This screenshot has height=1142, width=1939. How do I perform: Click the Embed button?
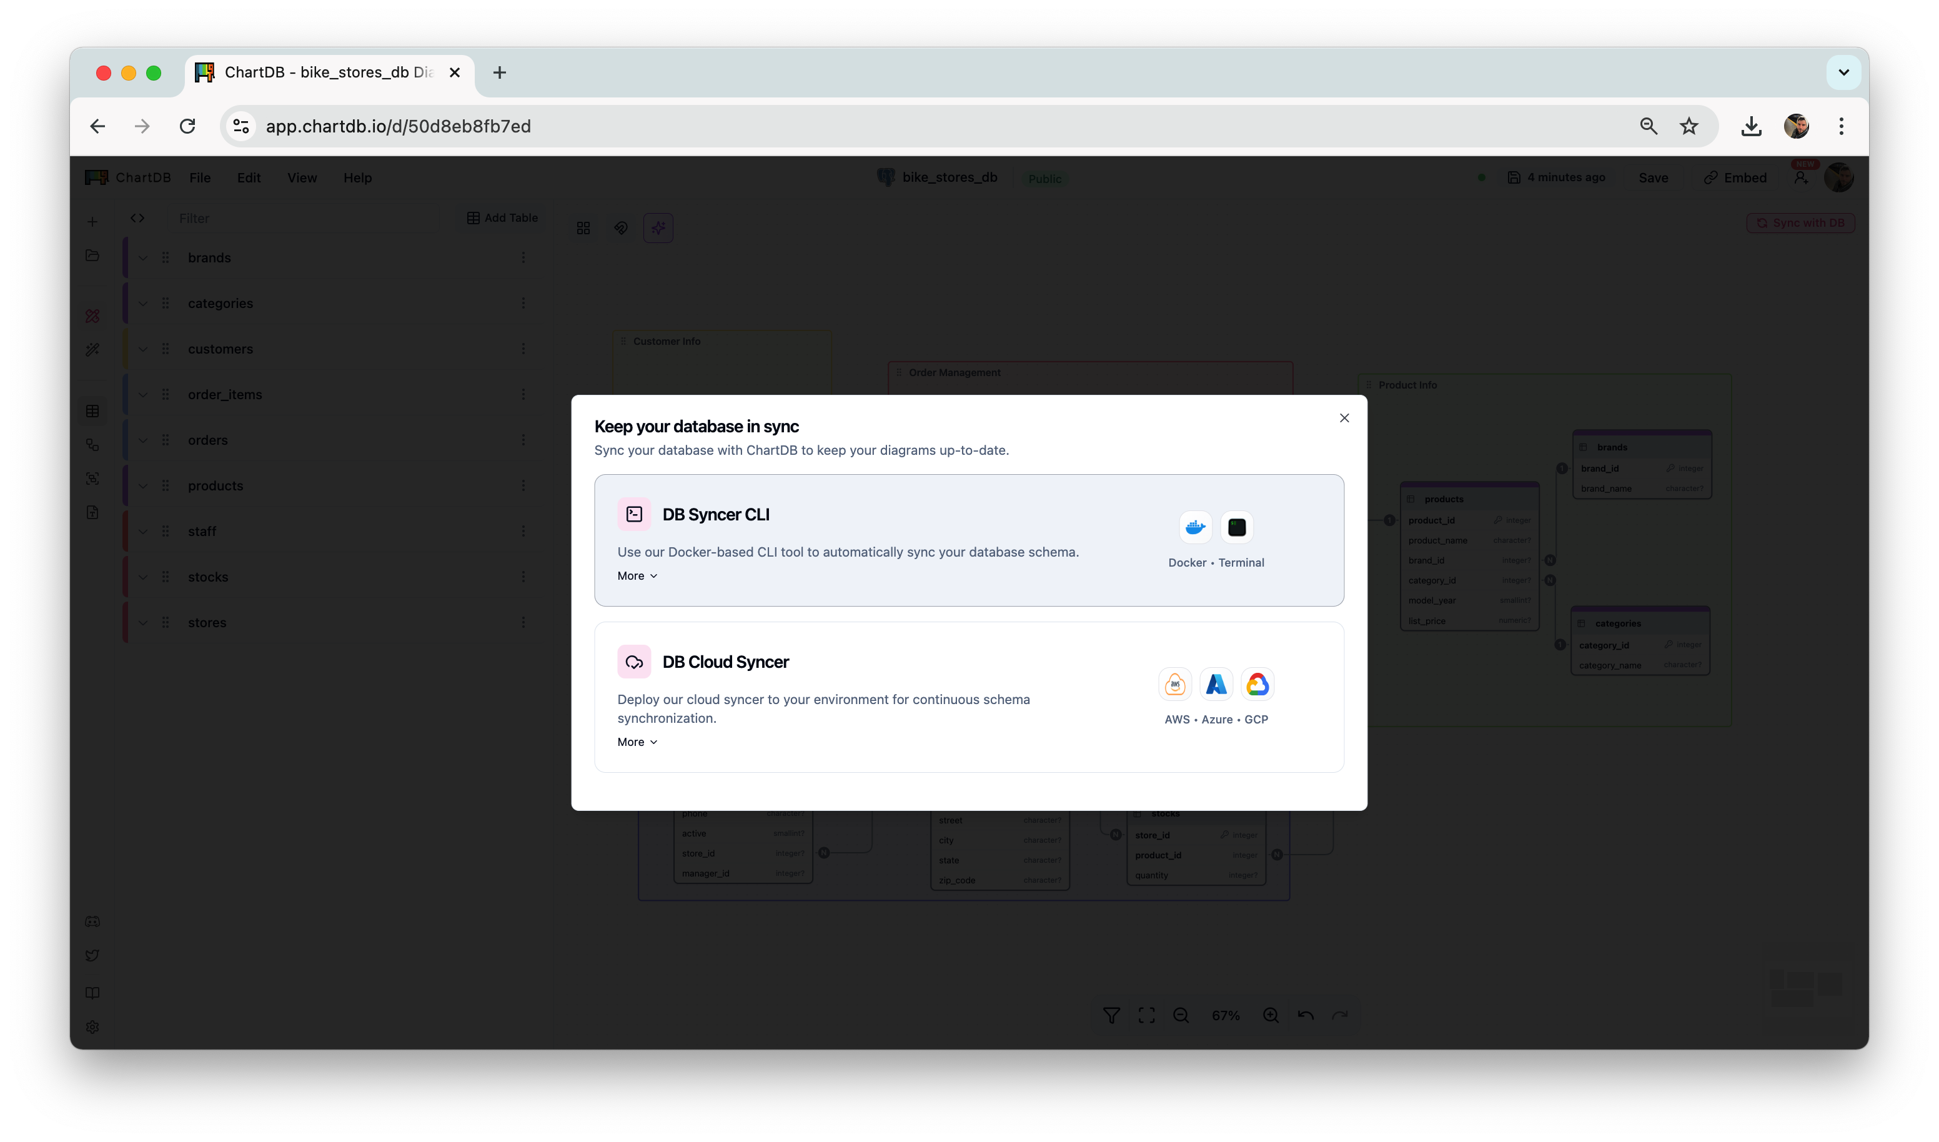(1735, 178)
